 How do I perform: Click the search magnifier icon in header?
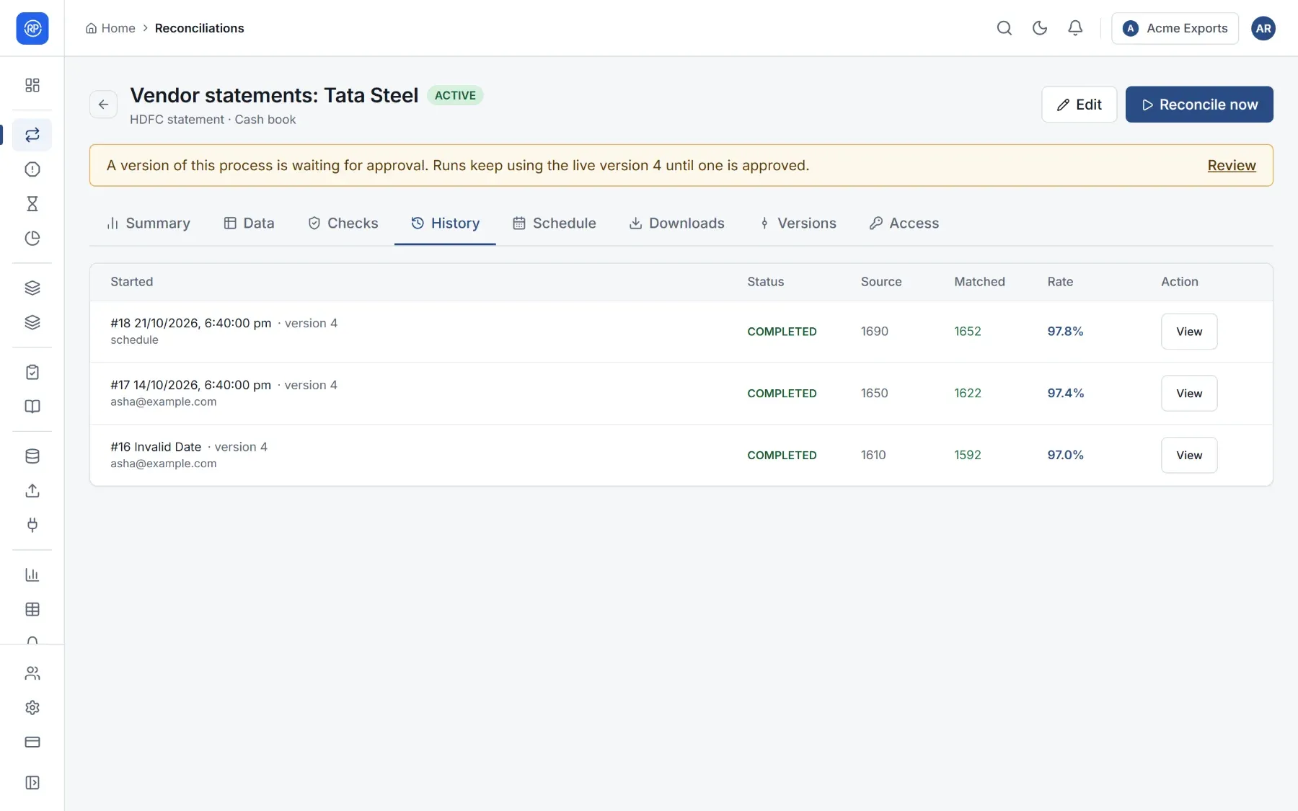[x=1004, y=28]
